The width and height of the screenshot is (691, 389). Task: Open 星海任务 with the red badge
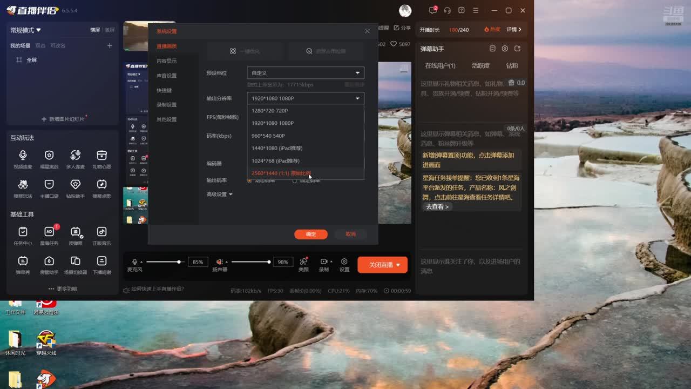49,236
